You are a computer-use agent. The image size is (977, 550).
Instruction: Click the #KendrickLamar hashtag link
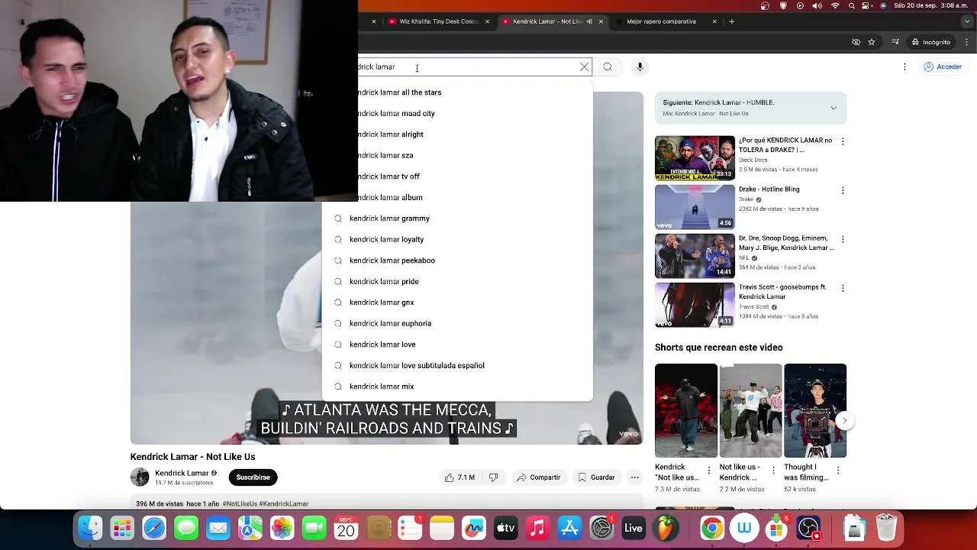pos(284,504)
